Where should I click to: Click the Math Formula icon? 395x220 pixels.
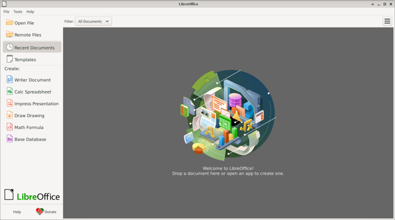click(x=10, y=127)
